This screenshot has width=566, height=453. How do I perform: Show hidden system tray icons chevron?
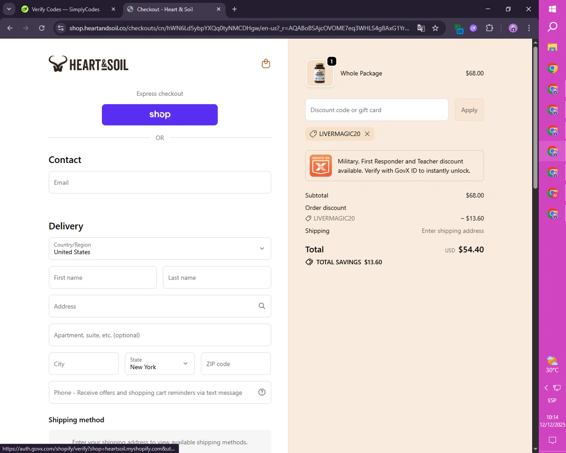pyautogui.click(x=546, y=388)
